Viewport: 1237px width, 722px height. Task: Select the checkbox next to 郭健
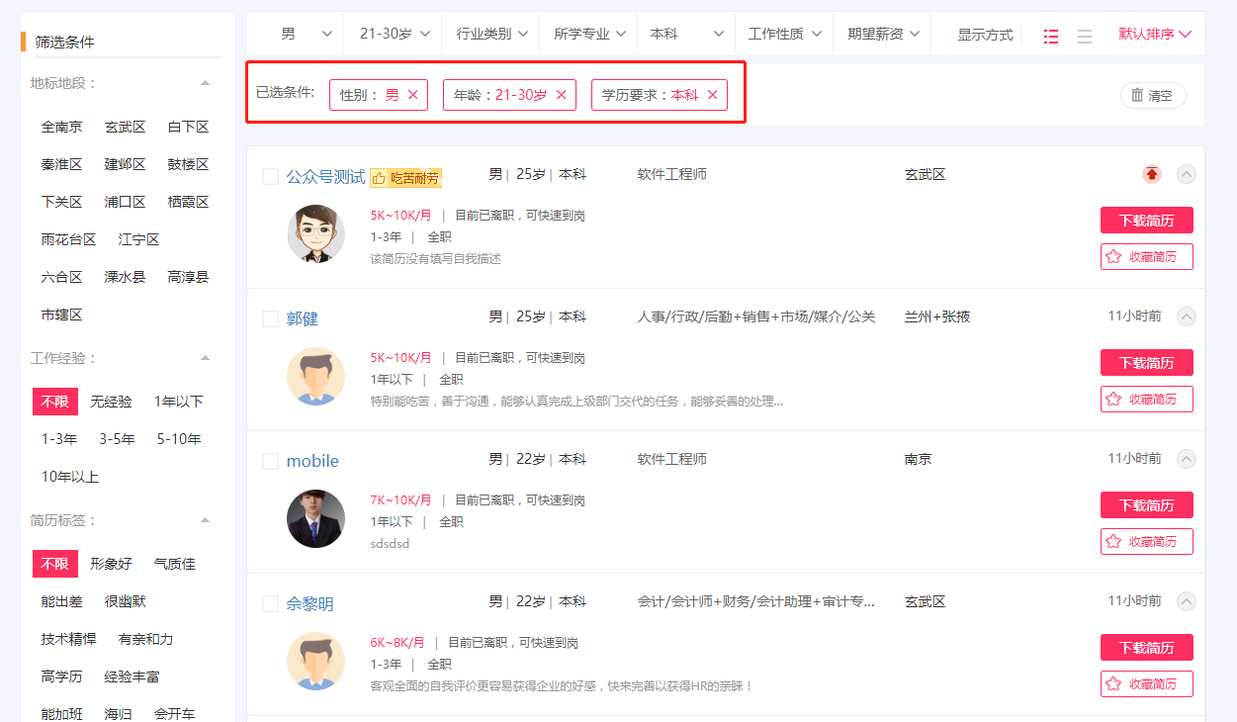(x=270, y=318)
